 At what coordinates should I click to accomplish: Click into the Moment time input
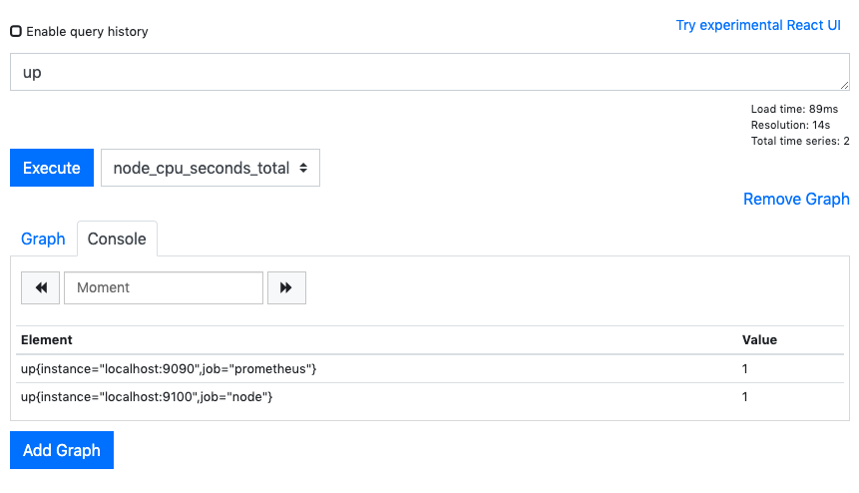click(x=164, y=287)
